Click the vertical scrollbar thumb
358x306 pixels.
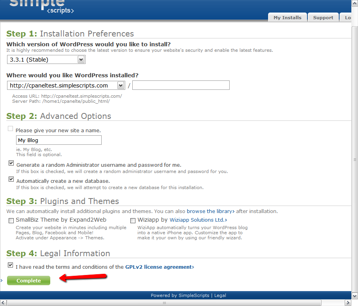[354, 159]
